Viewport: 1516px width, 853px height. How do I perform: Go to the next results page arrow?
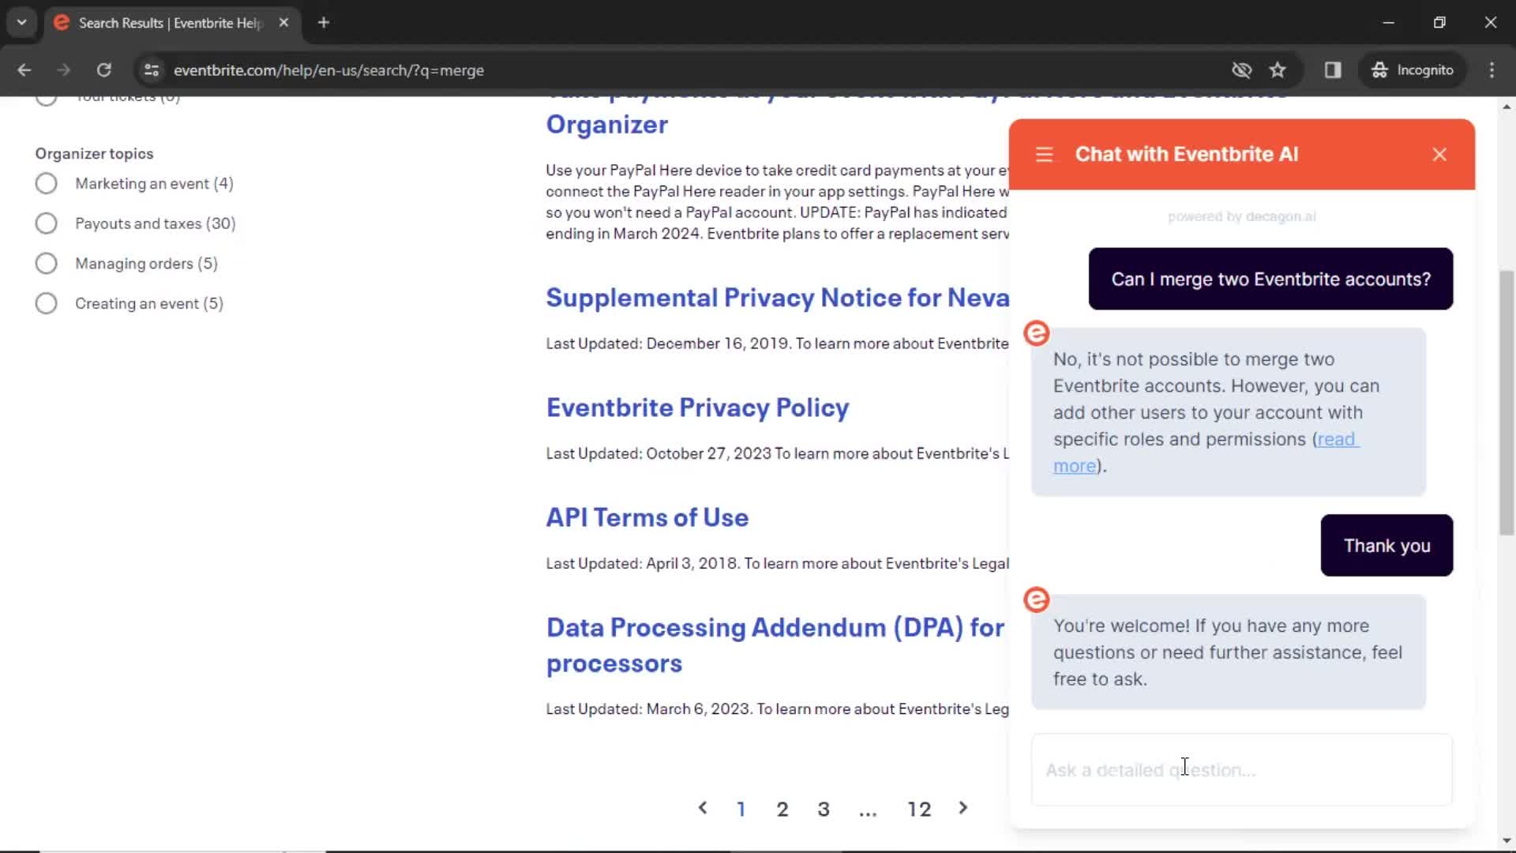(x=963, y=808)
